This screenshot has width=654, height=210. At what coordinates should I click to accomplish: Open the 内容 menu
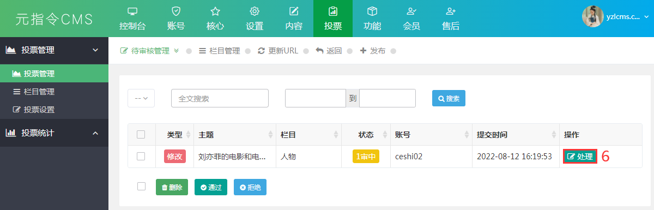294,19
